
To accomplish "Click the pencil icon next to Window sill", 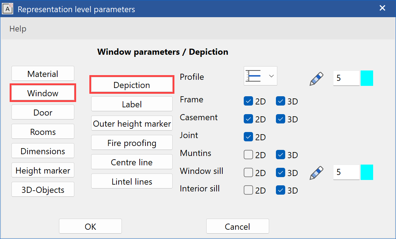I will (316, 173).
